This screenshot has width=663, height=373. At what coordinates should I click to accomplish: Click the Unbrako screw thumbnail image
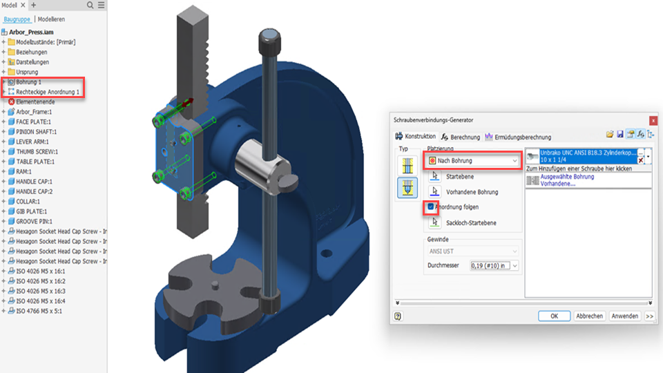[x=532, y=157]
